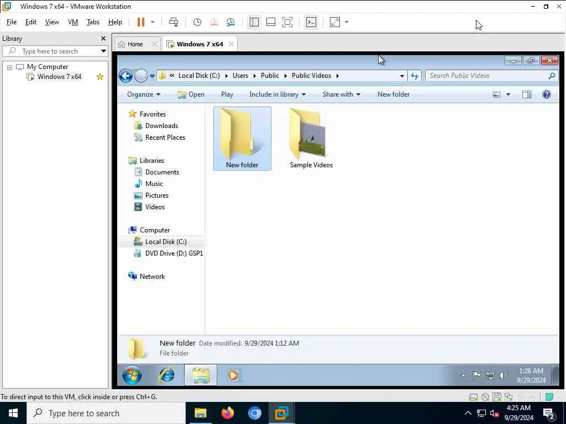Click Users in the address breadcrumb
The width and height of the screenshot is (566, 424).
[240, 75]
